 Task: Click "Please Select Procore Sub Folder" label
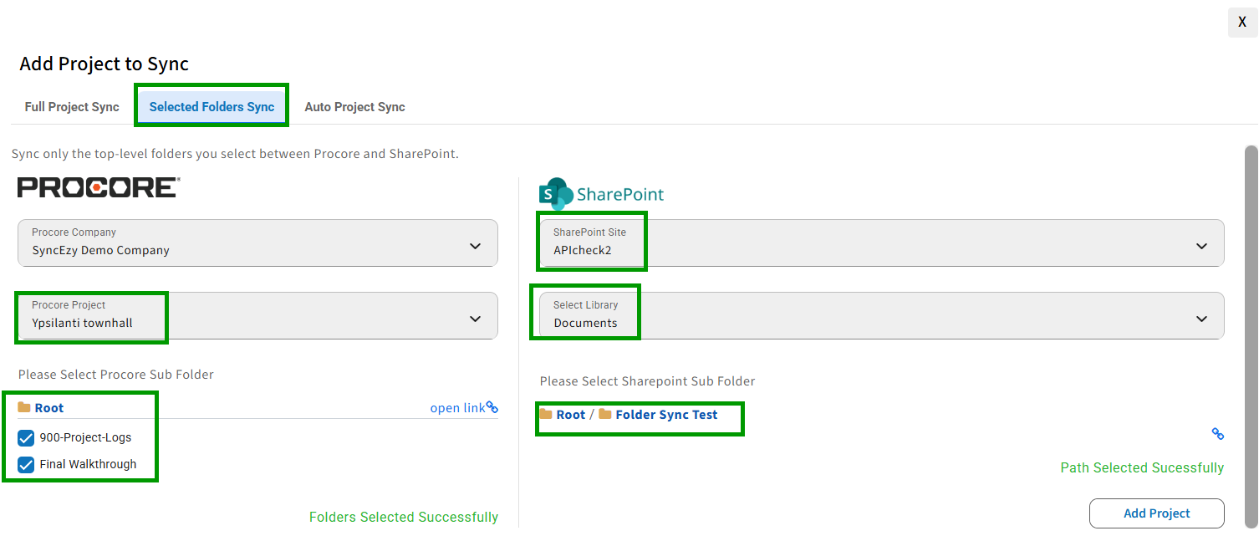(116, 375)
